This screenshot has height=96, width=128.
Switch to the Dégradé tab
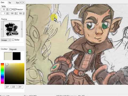click(x=13, y=49)
